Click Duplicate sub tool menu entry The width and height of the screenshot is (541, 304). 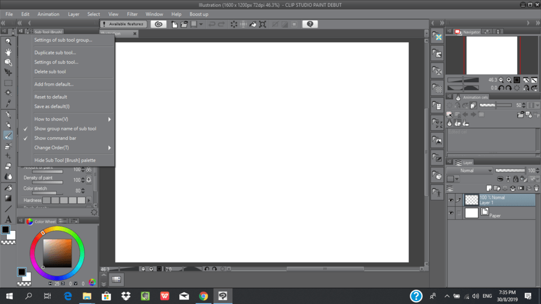click(55, 52)
